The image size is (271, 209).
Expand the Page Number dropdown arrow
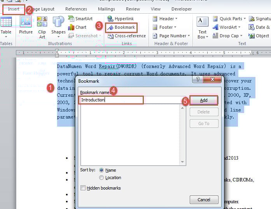click(x=189, y=36)
